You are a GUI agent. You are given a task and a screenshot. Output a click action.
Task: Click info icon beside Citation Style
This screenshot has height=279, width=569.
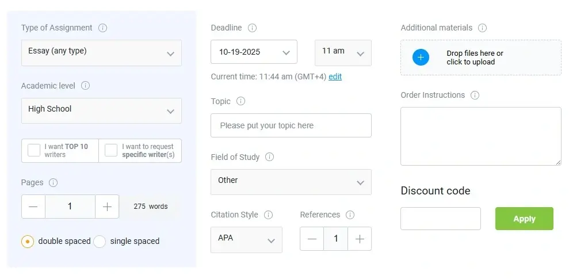pos(268,215)
